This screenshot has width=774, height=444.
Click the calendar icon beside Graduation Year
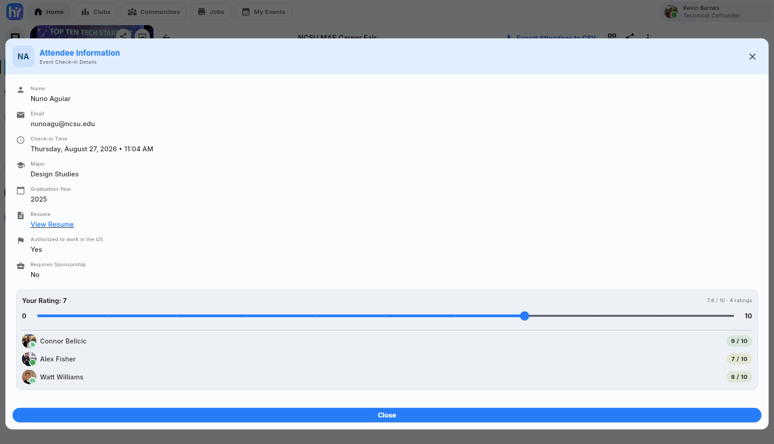(x=21, y=190)
